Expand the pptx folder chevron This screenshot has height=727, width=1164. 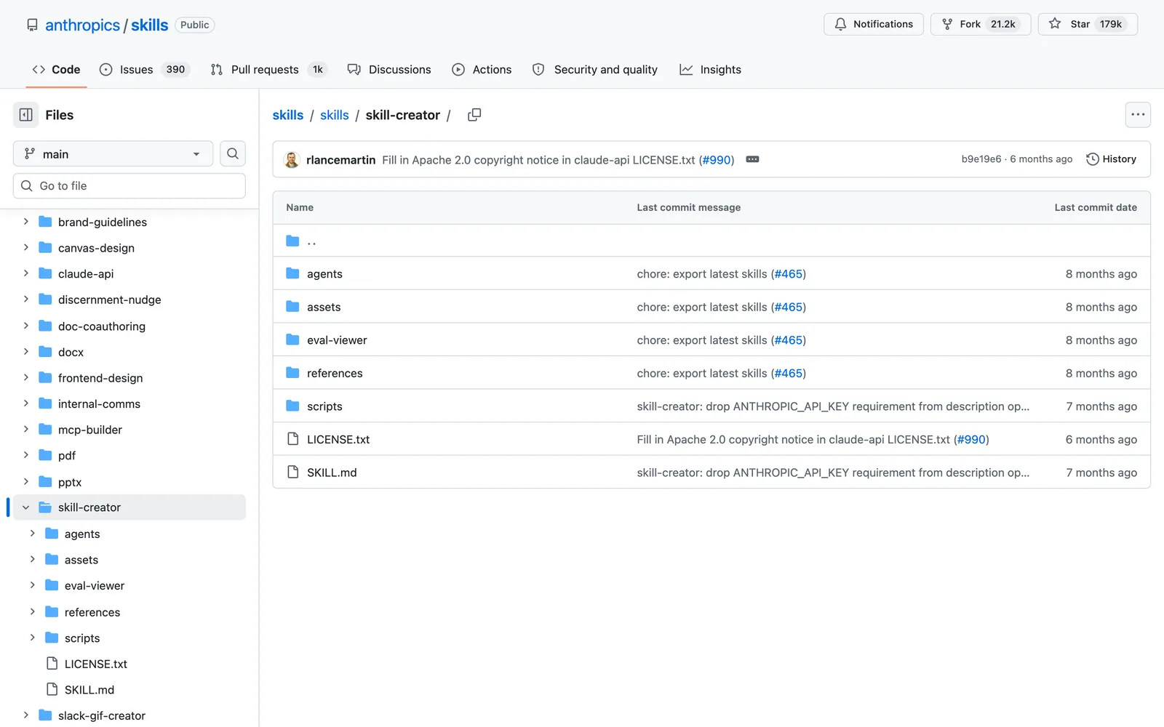tap(26, 481)
